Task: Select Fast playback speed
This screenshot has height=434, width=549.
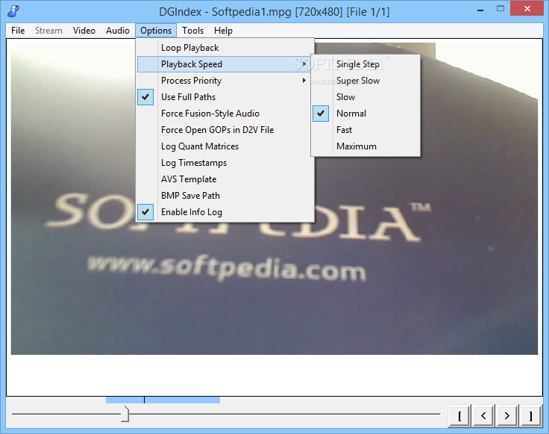Action: pyautogui.click(x=366, y=130)
